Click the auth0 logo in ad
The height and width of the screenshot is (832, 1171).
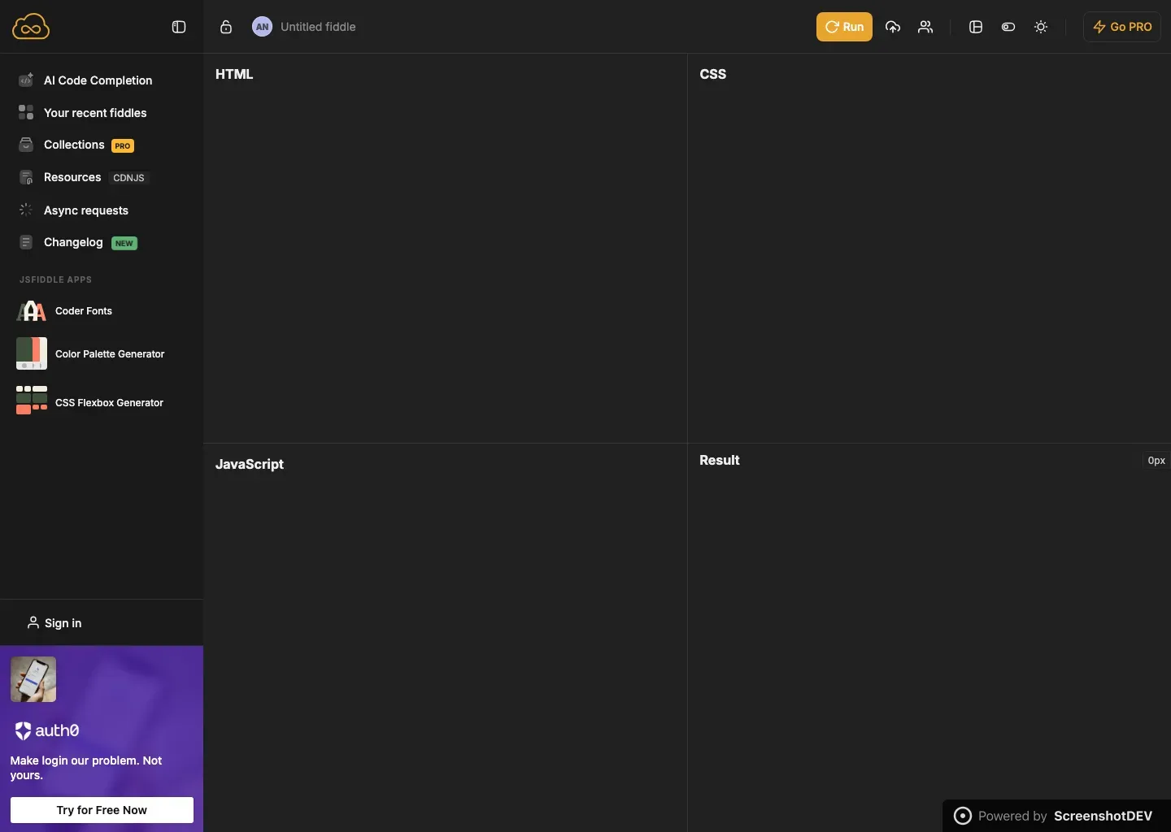pos(47,730)
